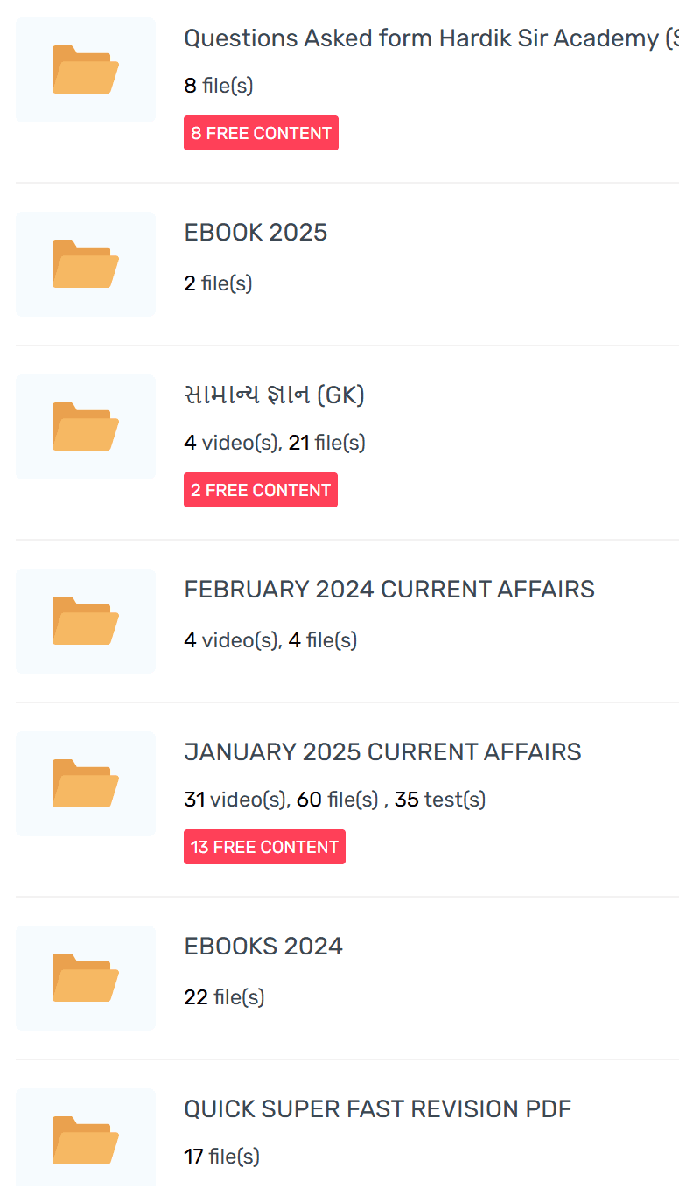The width and height of the screenshot is (679, 1188).
Task: Open the folder icon next to સામાન્ય જ્ઞાન (GK)
Action: [86, 426]
